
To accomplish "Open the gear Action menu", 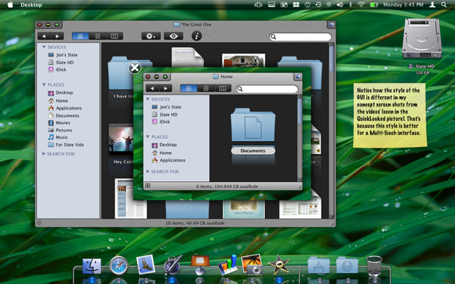I will pyautogui.click(x=151, y=36).
